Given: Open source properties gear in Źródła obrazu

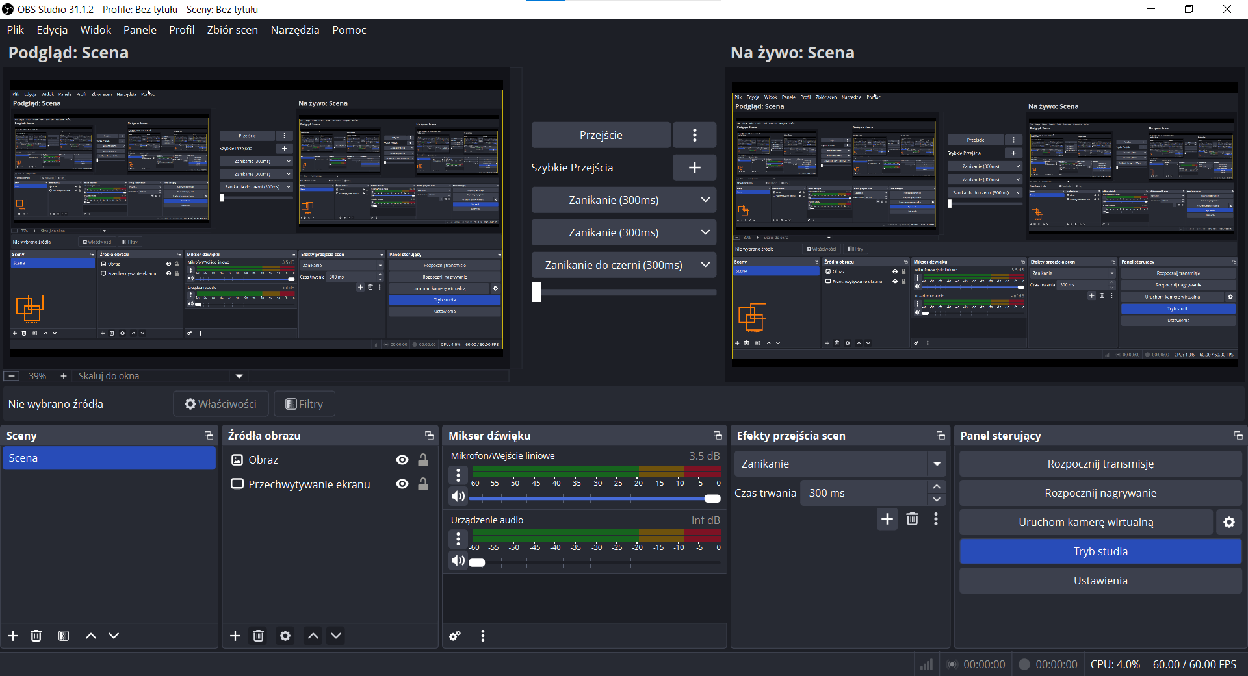Looking at the screenshot, I should point(285,636).
